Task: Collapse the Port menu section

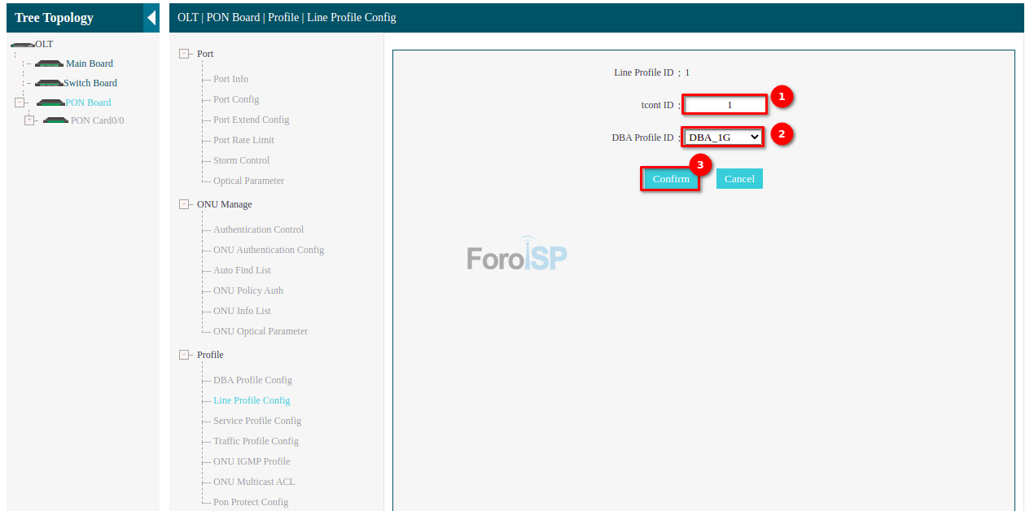Action: click(x=184, y=54)
